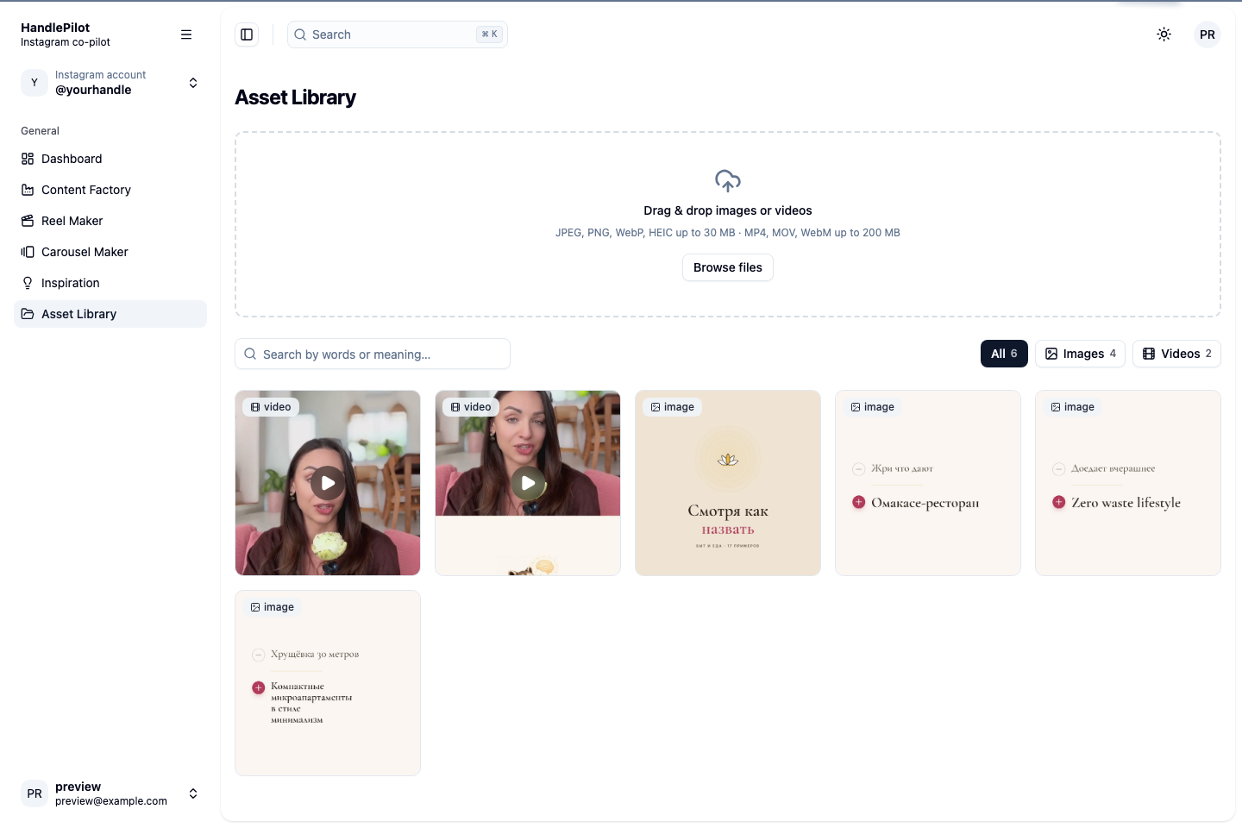Focus Search by words or meaning field
1242x828 pixels.
373,354
